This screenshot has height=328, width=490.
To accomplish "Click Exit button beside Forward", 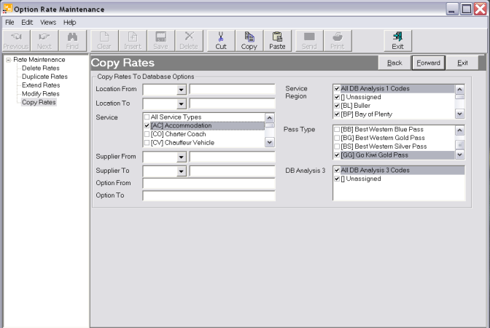I will (462, 63).
